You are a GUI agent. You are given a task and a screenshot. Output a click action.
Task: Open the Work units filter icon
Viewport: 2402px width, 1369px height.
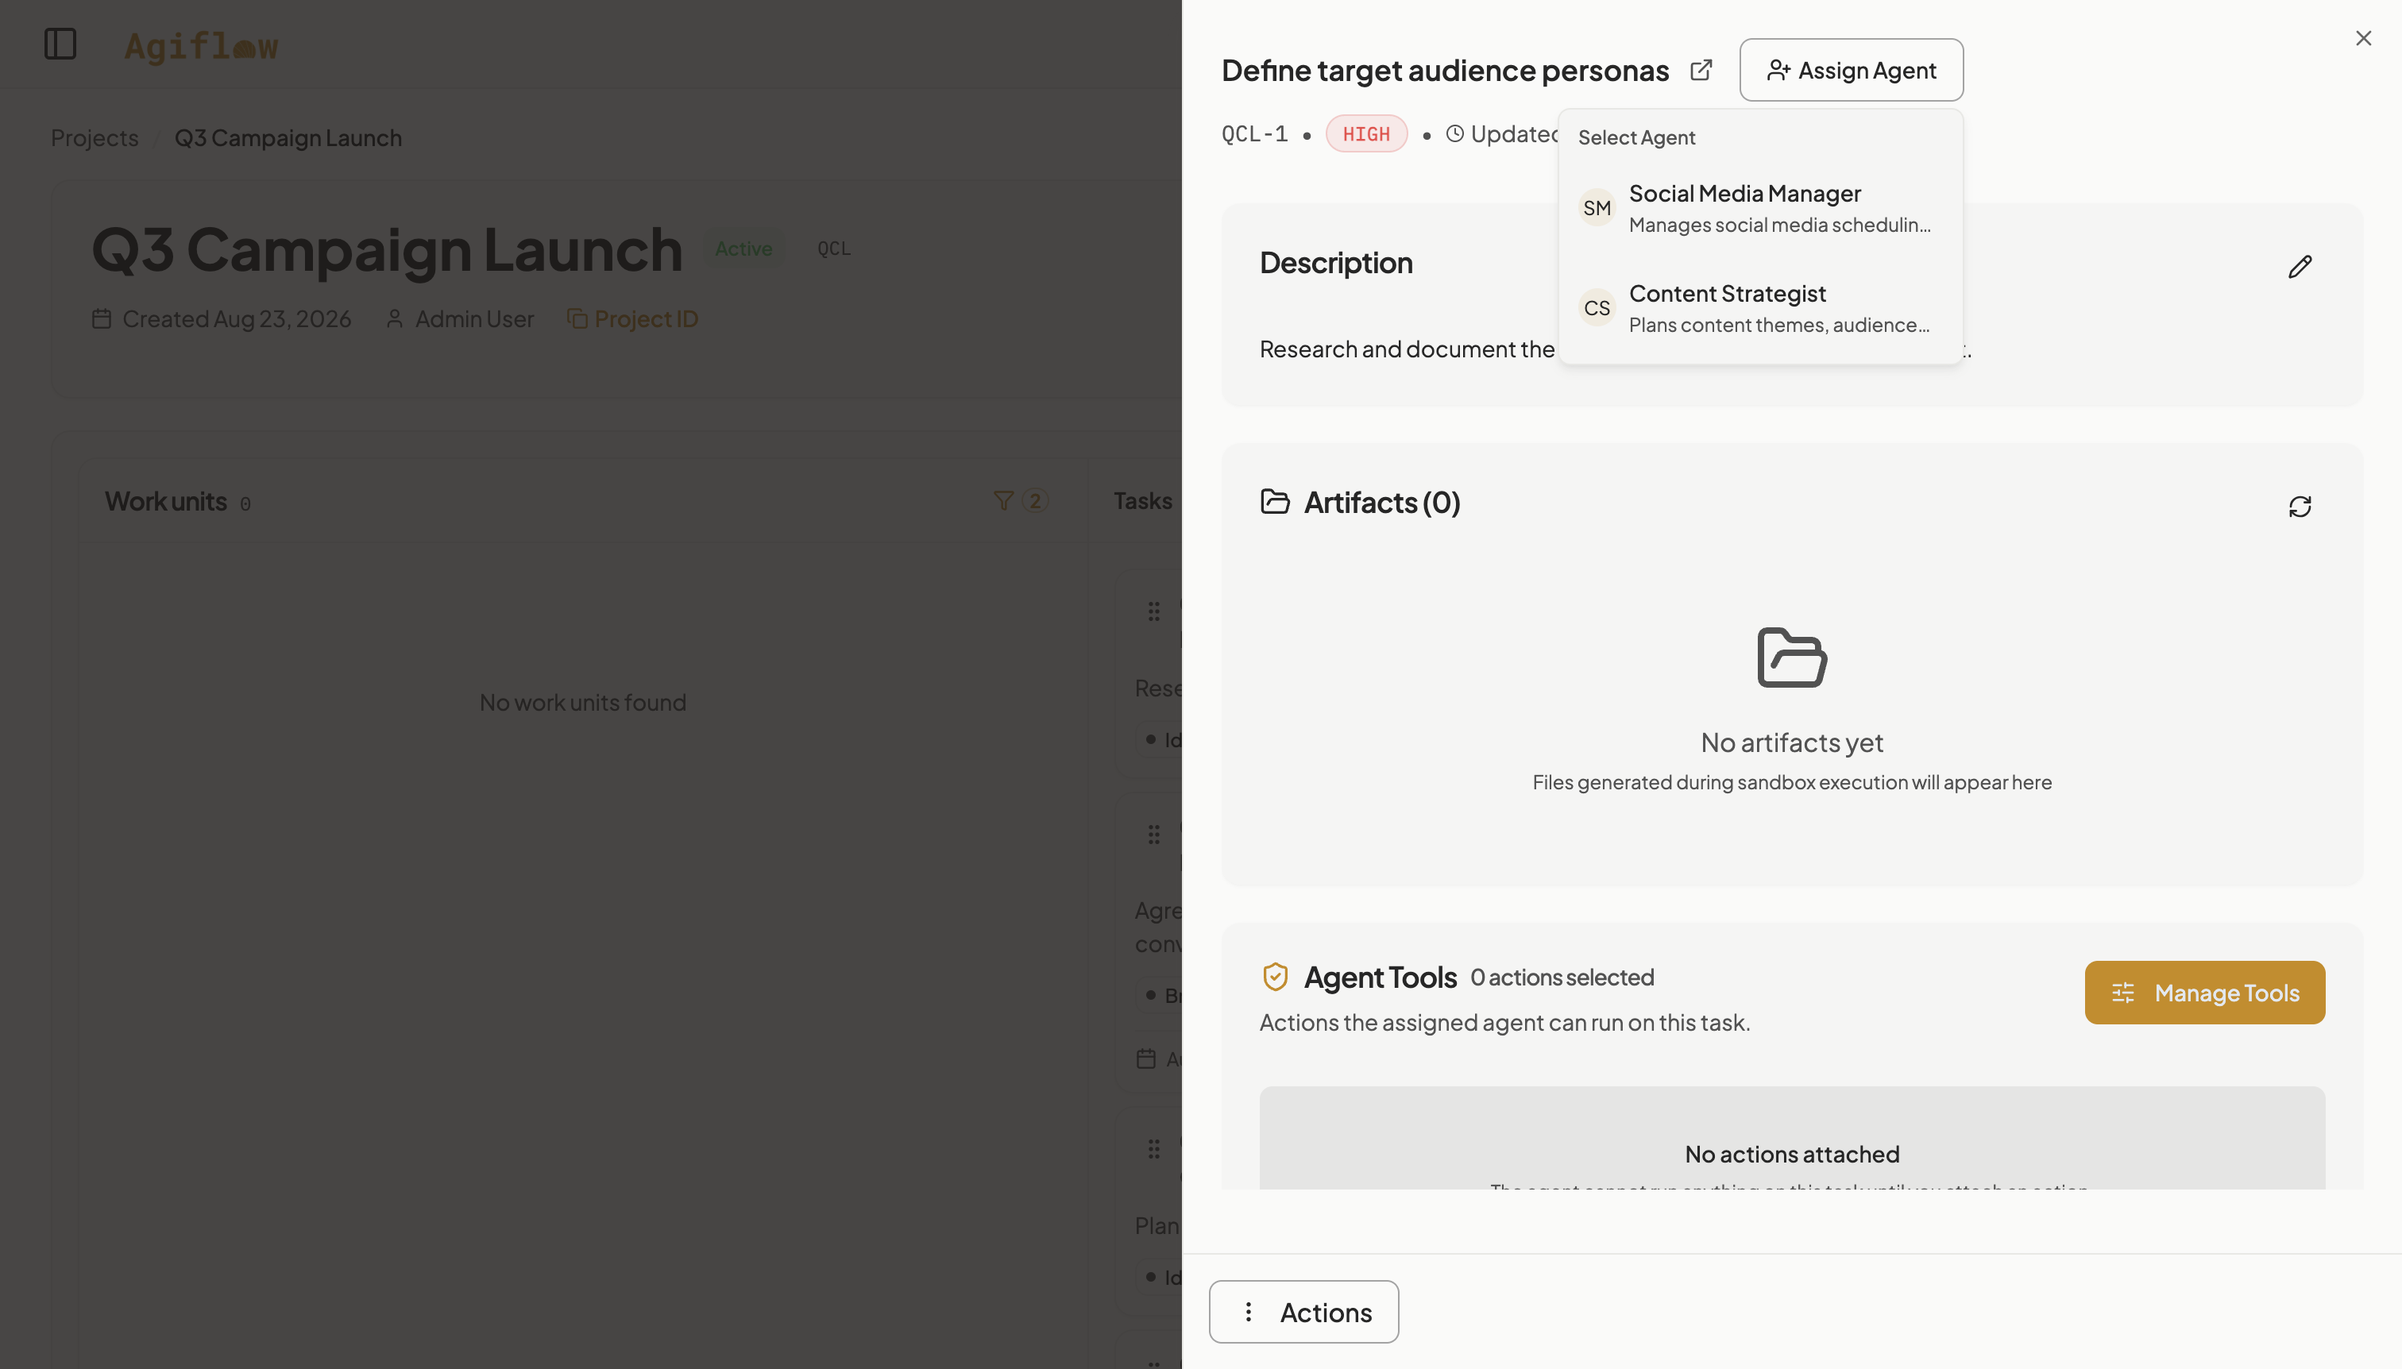[x=1003, y=501]
